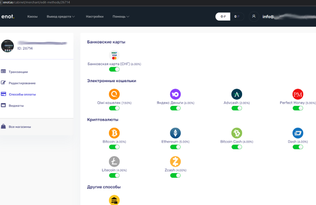Click the Bitcoin coin icon
Screen dimensions: 316x205
[114, 133]
